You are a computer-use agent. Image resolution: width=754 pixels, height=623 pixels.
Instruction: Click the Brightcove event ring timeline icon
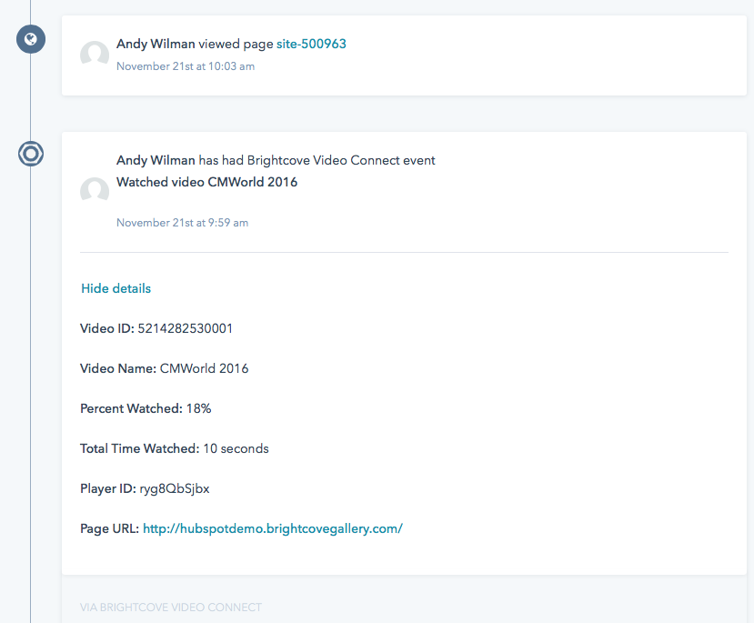31,154
